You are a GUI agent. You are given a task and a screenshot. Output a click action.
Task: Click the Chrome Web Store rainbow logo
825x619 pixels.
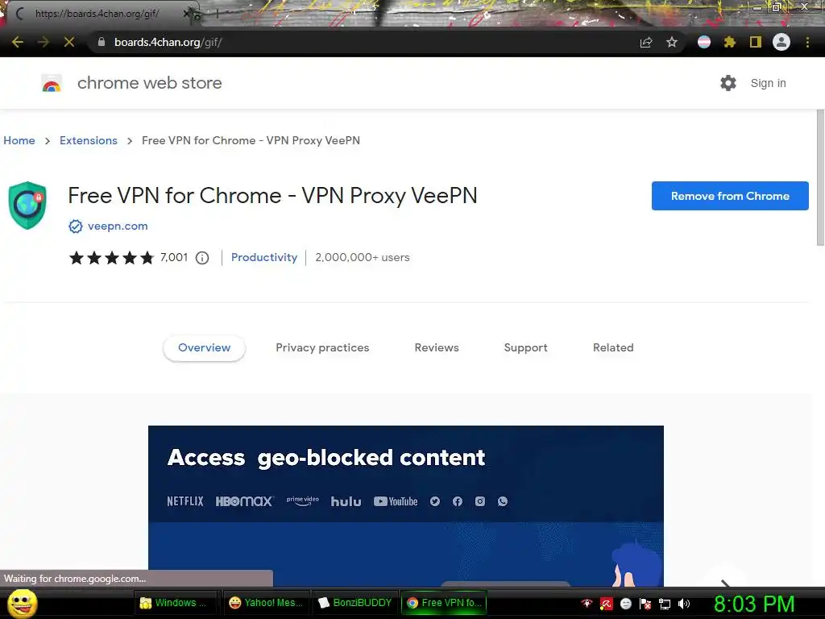tap(52, 83)
